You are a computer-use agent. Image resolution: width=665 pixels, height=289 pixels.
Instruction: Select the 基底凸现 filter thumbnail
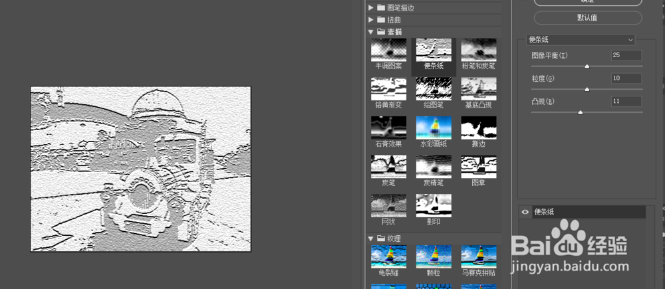pos(479,89)
